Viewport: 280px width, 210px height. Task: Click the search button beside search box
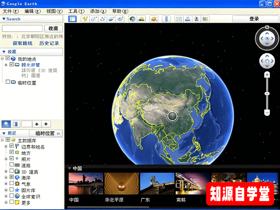pyautogui.click(x=54, y=28)
